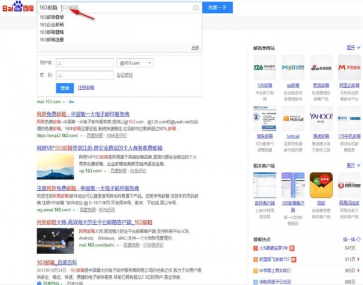The width and height of the screenshot is (363, 285).
Task: Click the Hotmail logo thumbnail
Action: pos(293,119)
